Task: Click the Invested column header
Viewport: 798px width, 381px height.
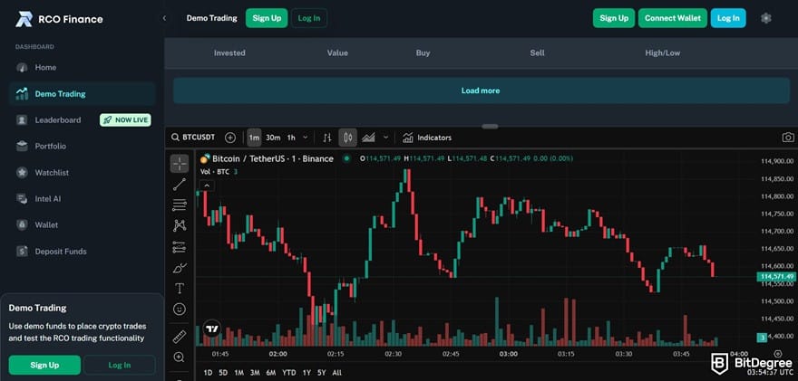Action: [229, 52]
